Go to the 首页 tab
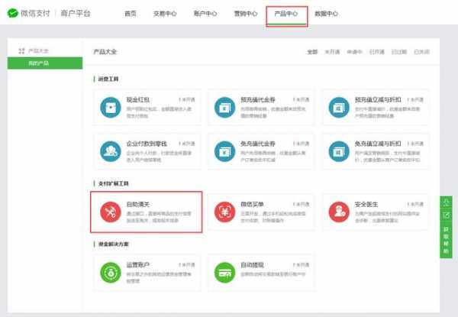 coord(131,14)
